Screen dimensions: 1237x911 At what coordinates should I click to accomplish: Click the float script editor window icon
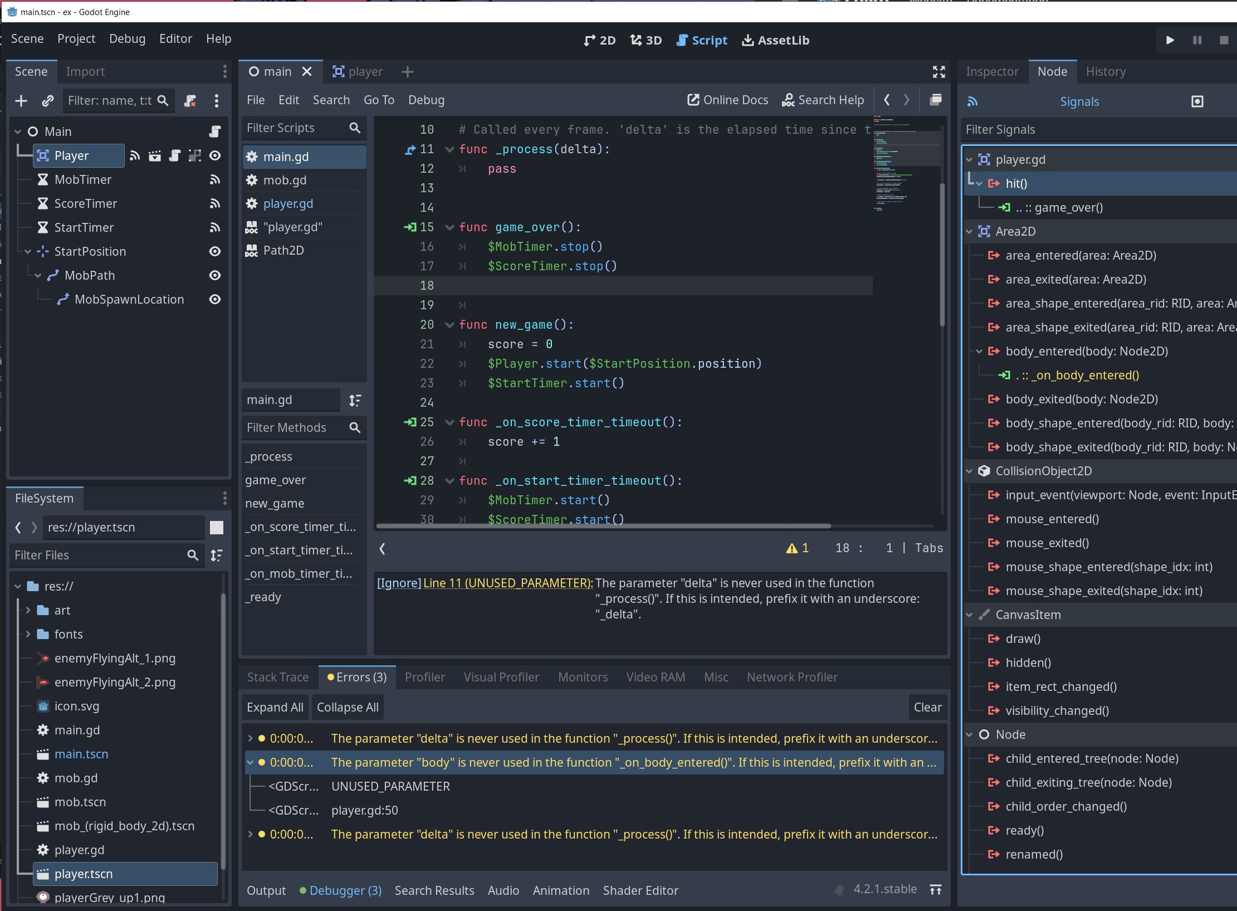[936, 100]
